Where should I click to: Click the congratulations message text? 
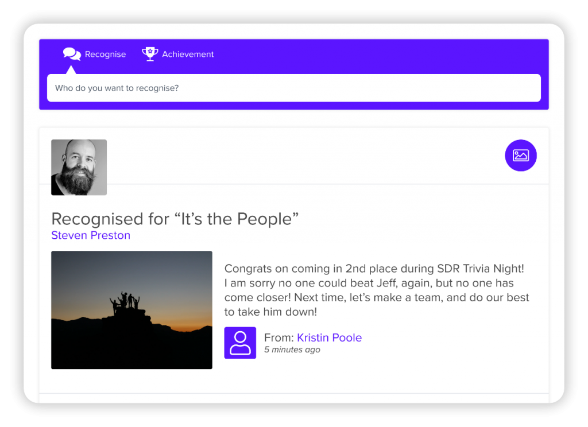(x=377, y=290)
